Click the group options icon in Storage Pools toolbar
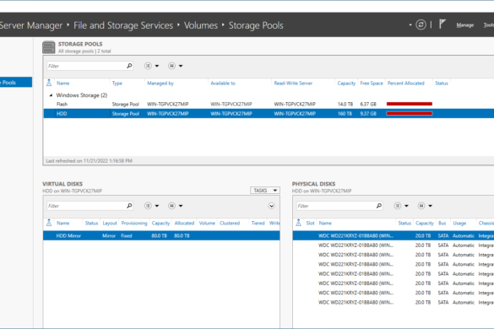Image resolution: width=494 pixels, height=329 pixels. (171, 66)
